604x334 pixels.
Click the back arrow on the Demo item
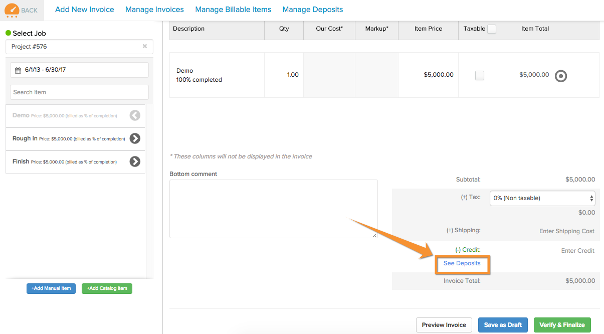(x=135, y=115)
